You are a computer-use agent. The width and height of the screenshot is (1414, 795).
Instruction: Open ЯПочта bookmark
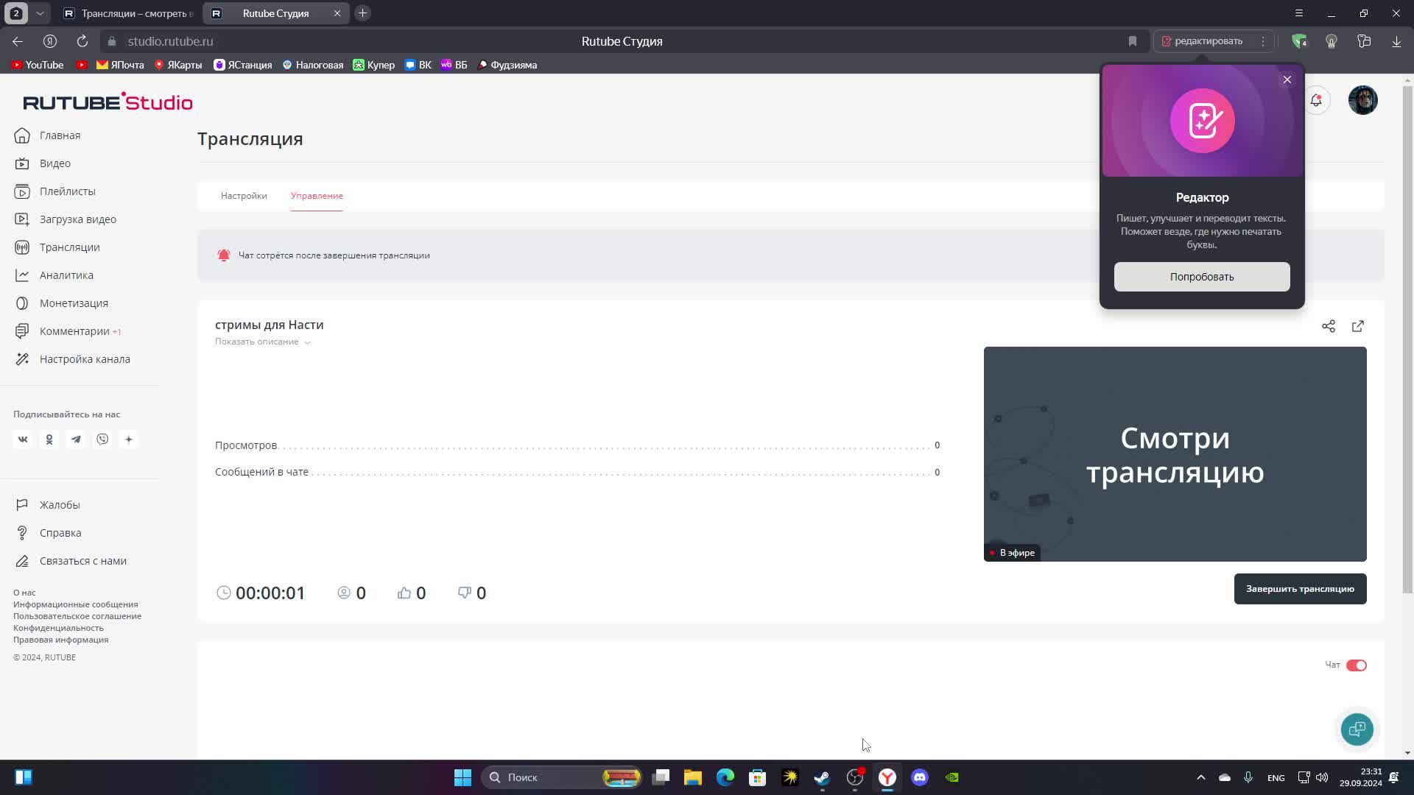[120, 65]
